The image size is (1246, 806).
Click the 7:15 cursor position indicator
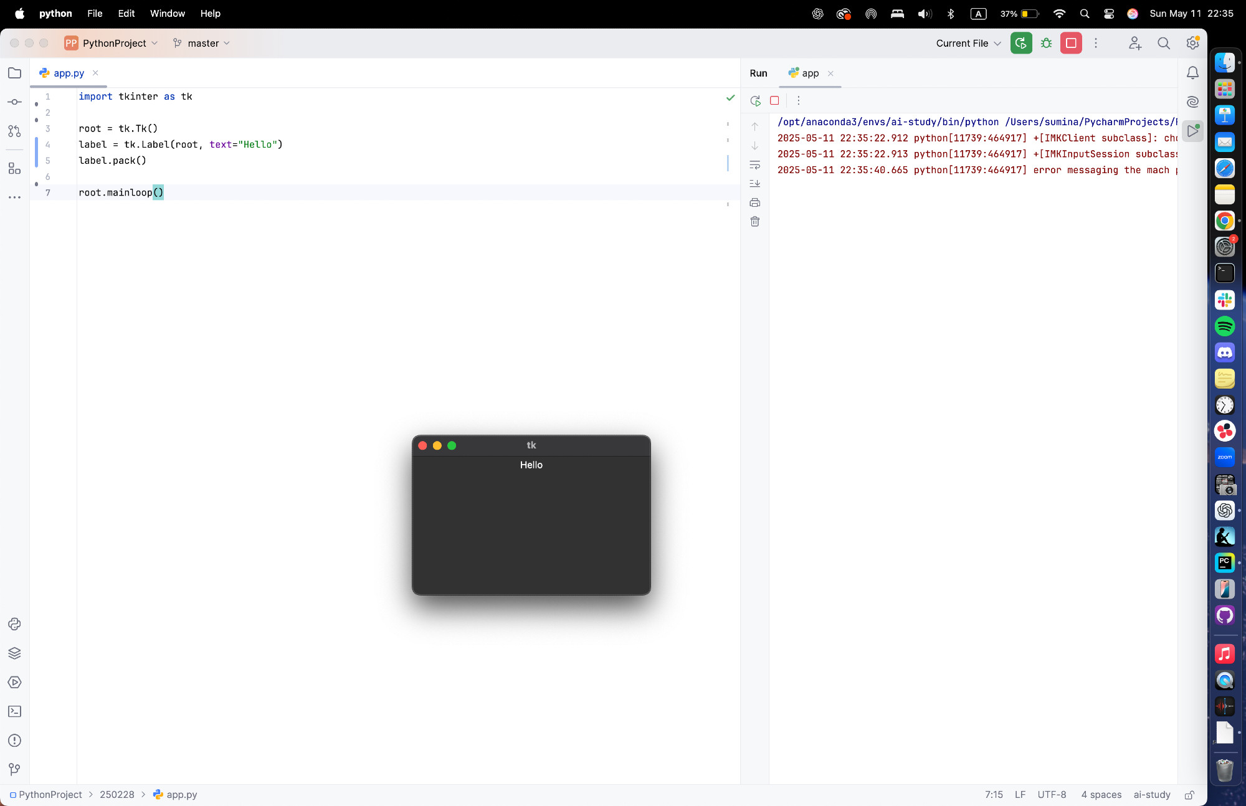point(994,795)
